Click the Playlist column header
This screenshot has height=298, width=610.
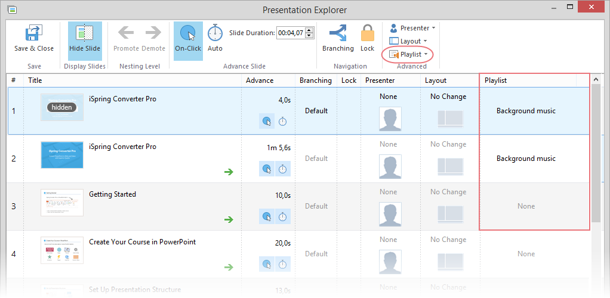coord(528,80)
